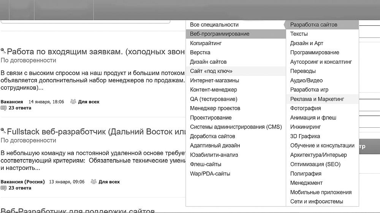Click the people icon on the 13 января listing
The height and width of the screenshot is (213, 380).
point(93,182)
